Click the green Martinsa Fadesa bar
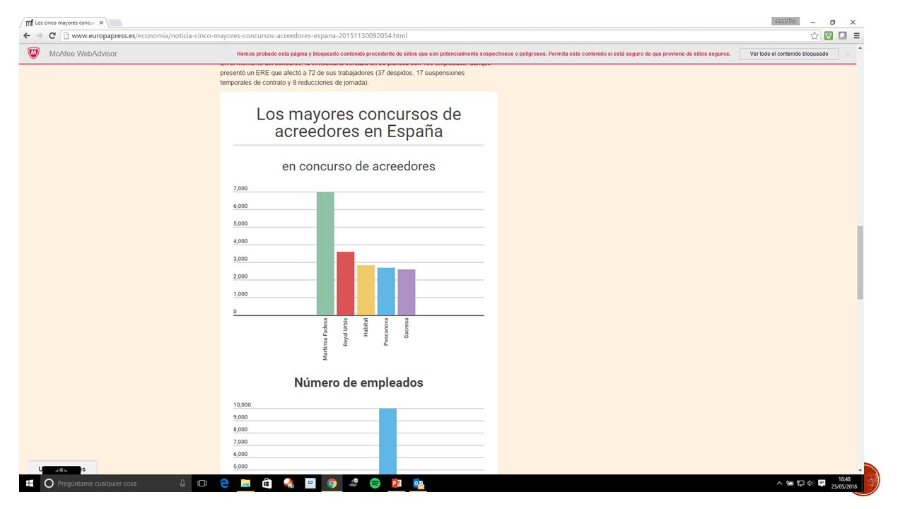This screenshot has width=905, height=509. click(x=325, y=254)
